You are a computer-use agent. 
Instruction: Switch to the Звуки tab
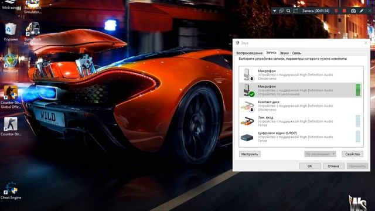pos(284,53)
